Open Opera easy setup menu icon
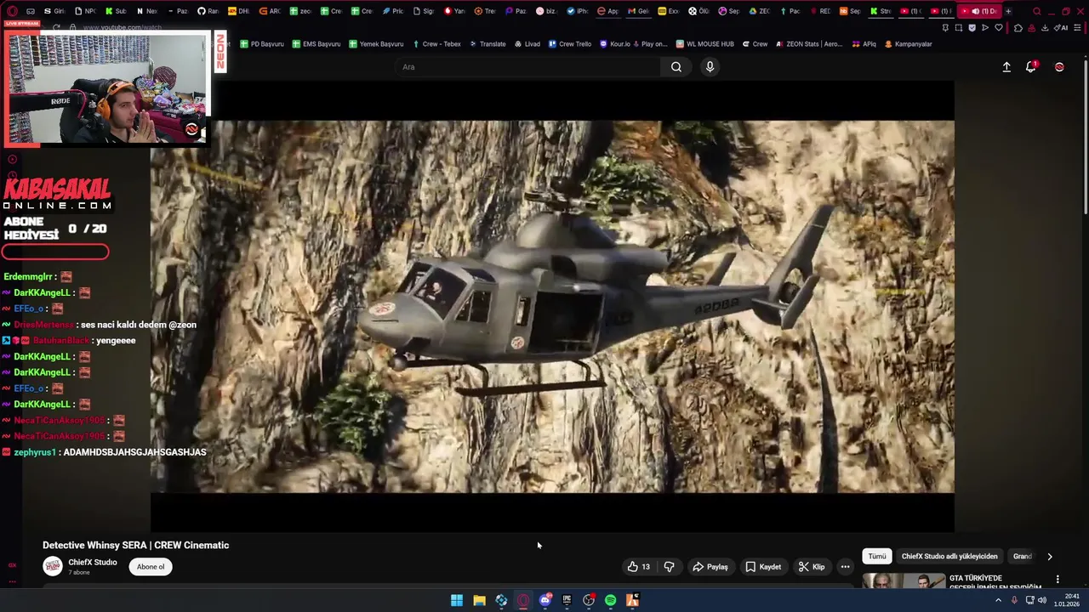This screenshot has height=612, width=1089. pos(1079,27)
